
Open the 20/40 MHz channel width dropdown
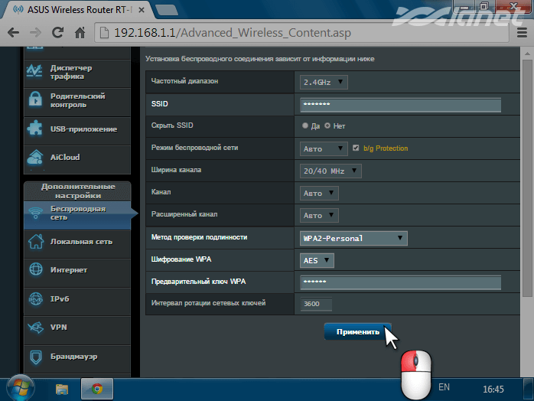330,171
